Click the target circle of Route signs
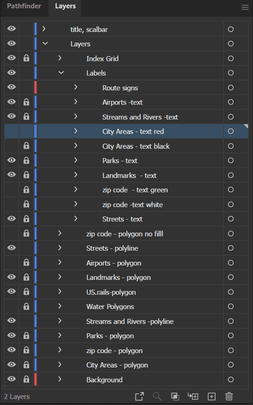Screen dimensions: 253x405 click(x=231, y=88)
